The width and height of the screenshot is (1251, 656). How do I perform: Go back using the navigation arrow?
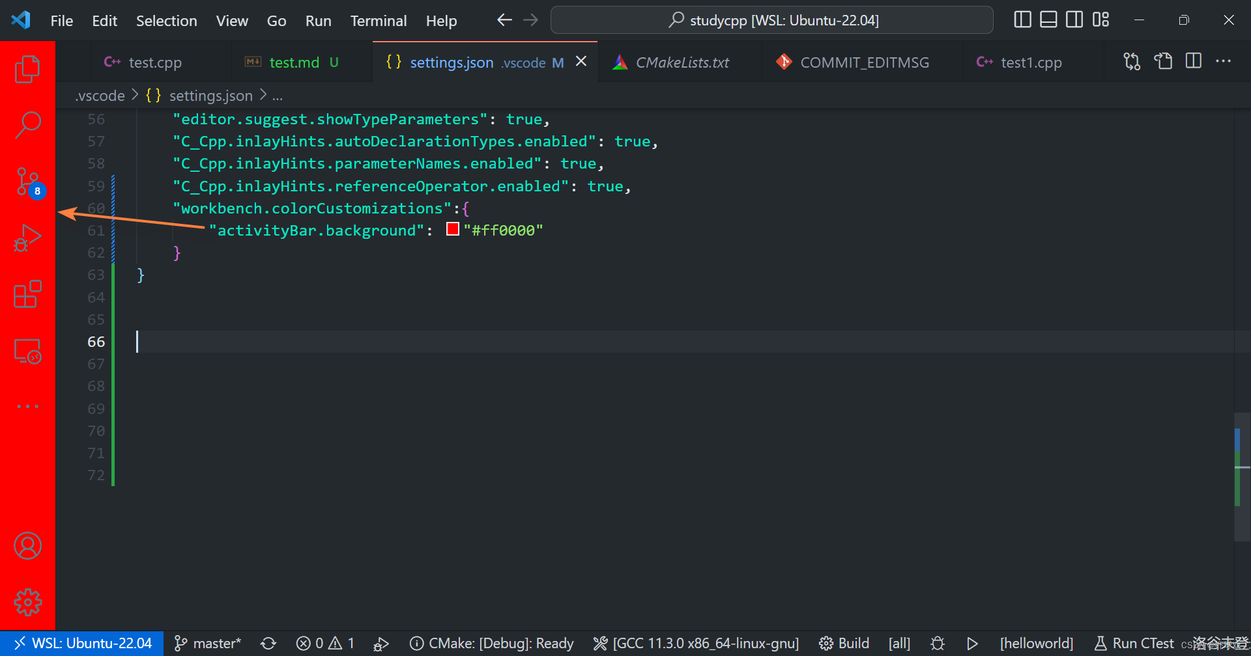tap(504, 20)
